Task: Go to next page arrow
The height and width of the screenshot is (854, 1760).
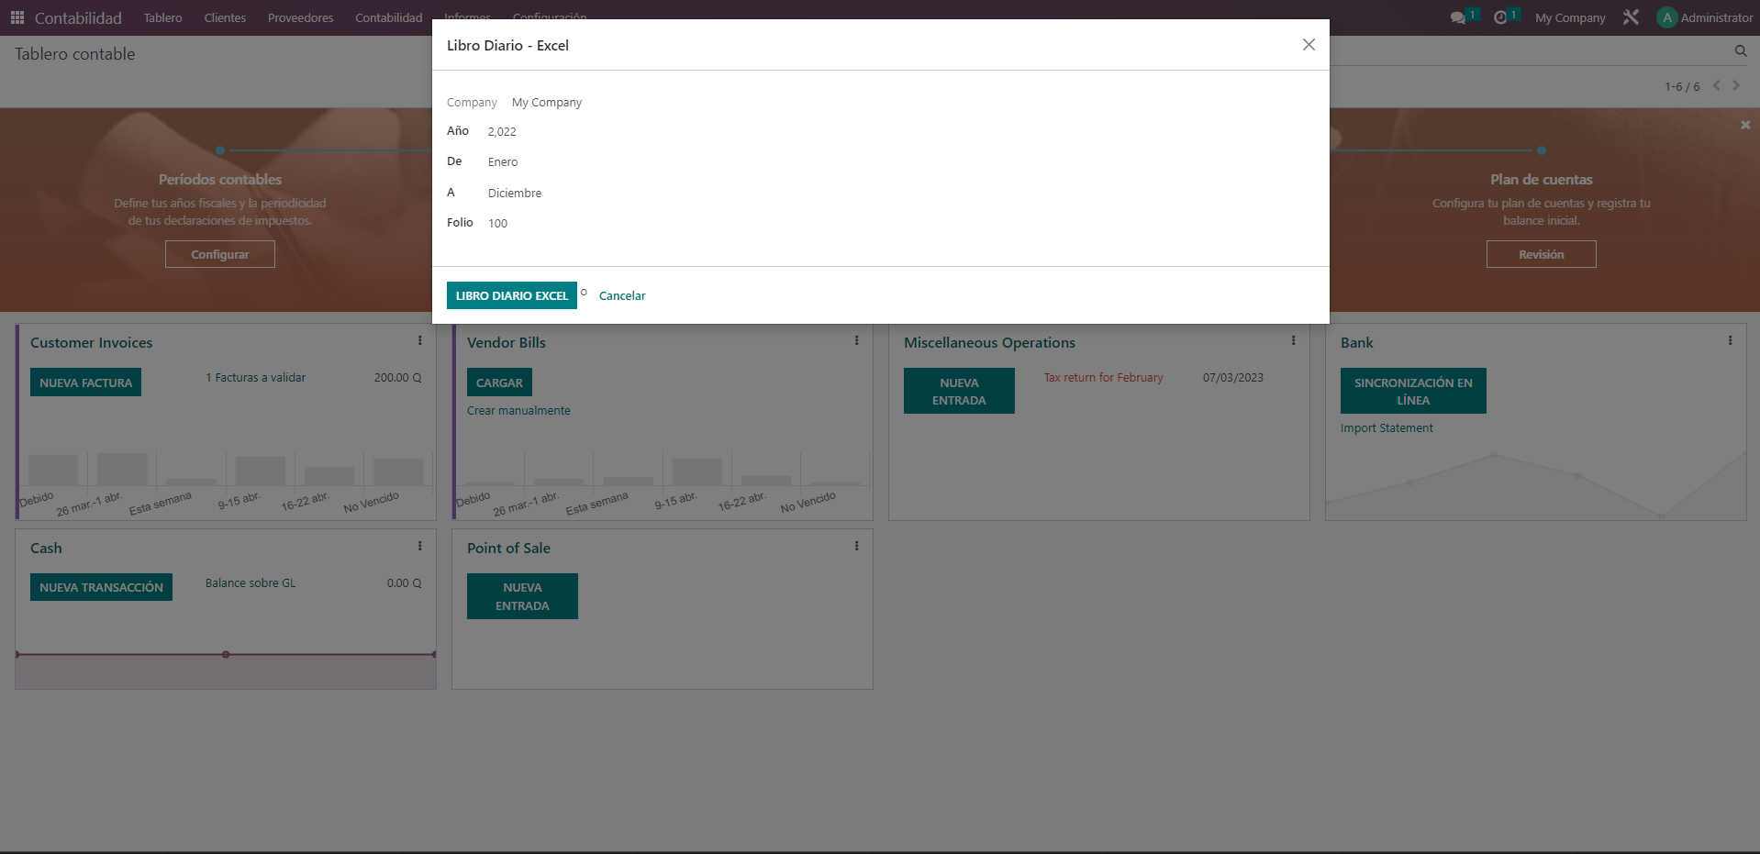Action: tap(1735, 85)
